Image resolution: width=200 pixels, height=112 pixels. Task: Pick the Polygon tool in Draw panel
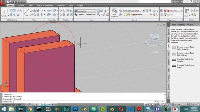[x=35, y=15]
